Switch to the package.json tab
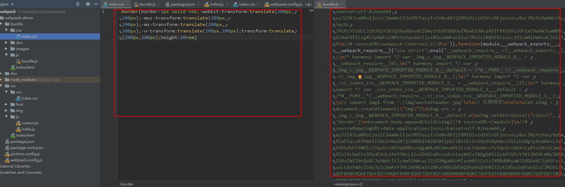 (x=183, y=4)
